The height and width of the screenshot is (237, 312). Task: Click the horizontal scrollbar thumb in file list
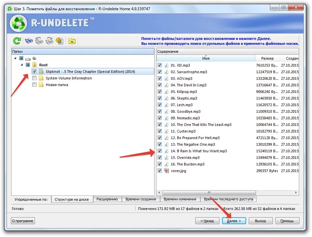tap(209, 193)
